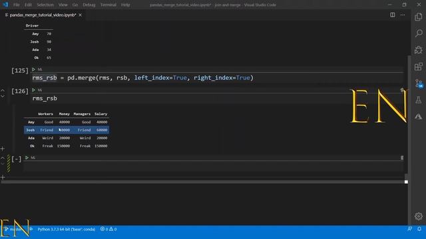Click the feedback icon in the status bar
426x239 pixels.
[x=410, y=229]
